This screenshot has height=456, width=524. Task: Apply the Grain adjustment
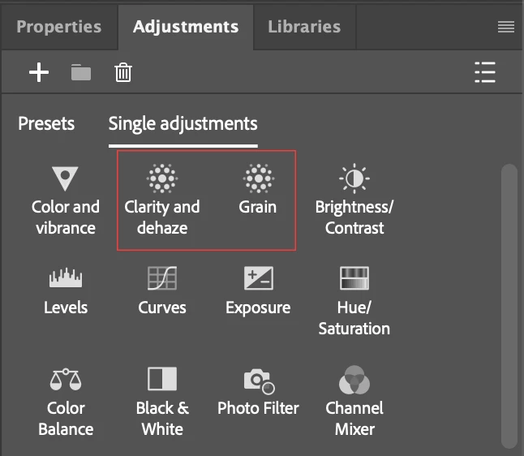coord(258,190)
